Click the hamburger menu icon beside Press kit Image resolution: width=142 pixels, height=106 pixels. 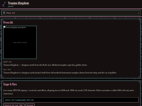(4, 13)
